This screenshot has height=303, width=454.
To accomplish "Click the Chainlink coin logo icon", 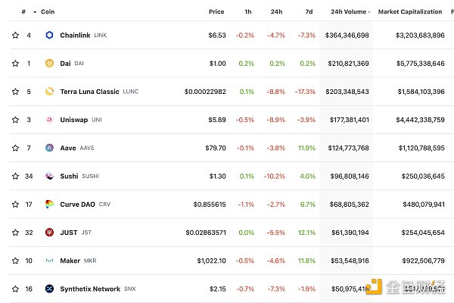I will coord(50,36).
